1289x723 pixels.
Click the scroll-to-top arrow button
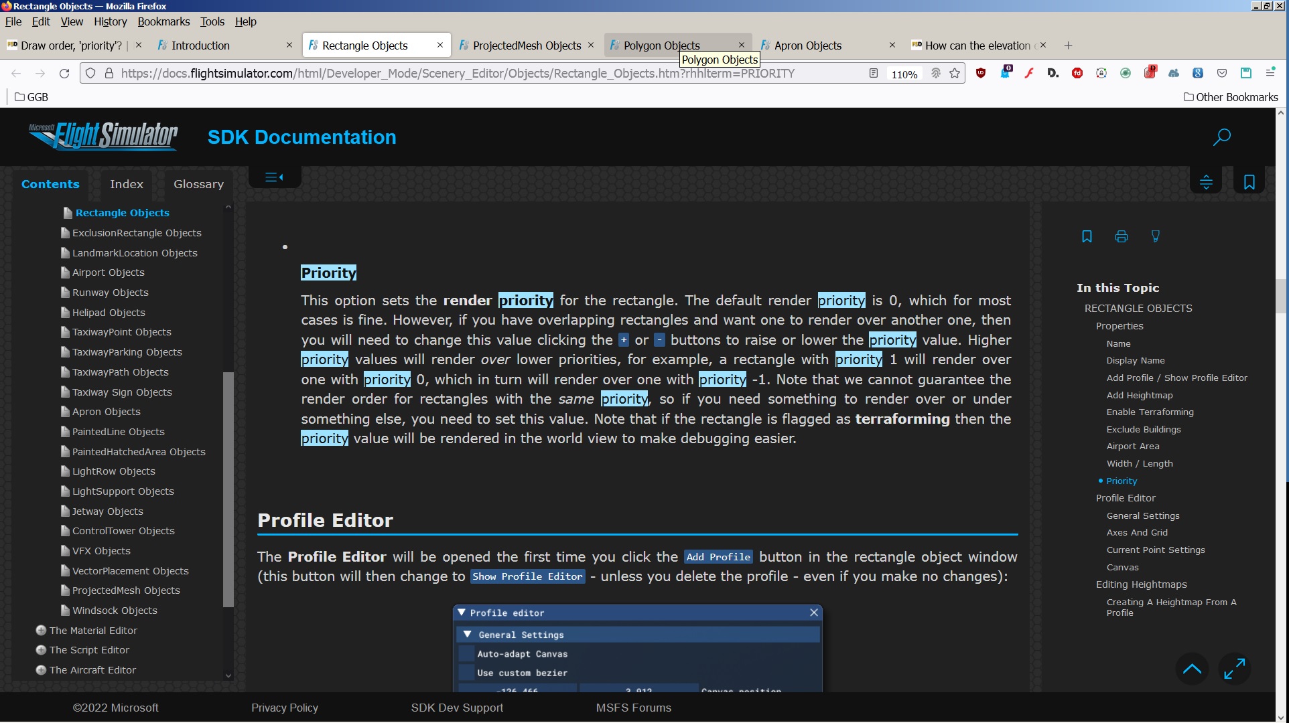pyautogui.click(x=1192, y=669)
